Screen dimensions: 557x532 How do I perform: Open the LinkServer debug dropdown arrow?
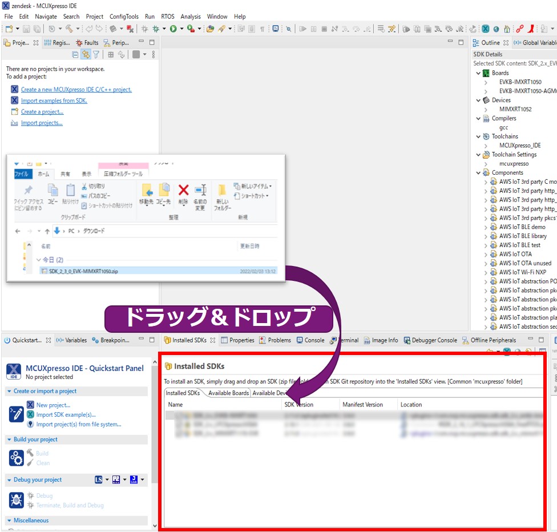[x=107, y=480]
